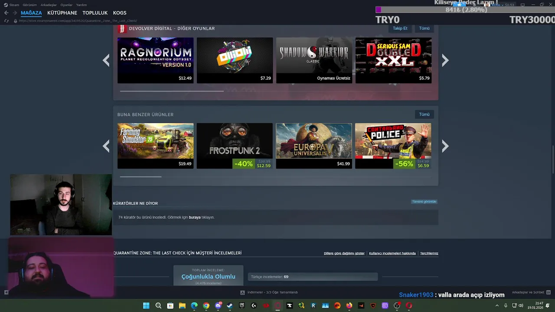This screenshot has height=312, width=555.
Task: Open the Oyunlar menu
Action: pyautogui.click(x=66, y=5)
